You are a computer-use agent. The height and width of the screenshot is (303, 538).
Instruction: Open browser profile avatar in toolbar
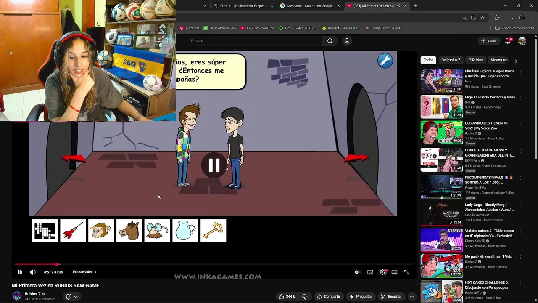522,18
